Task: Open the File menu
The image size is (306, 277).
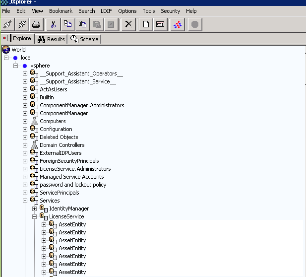Action: coord(6,11)
